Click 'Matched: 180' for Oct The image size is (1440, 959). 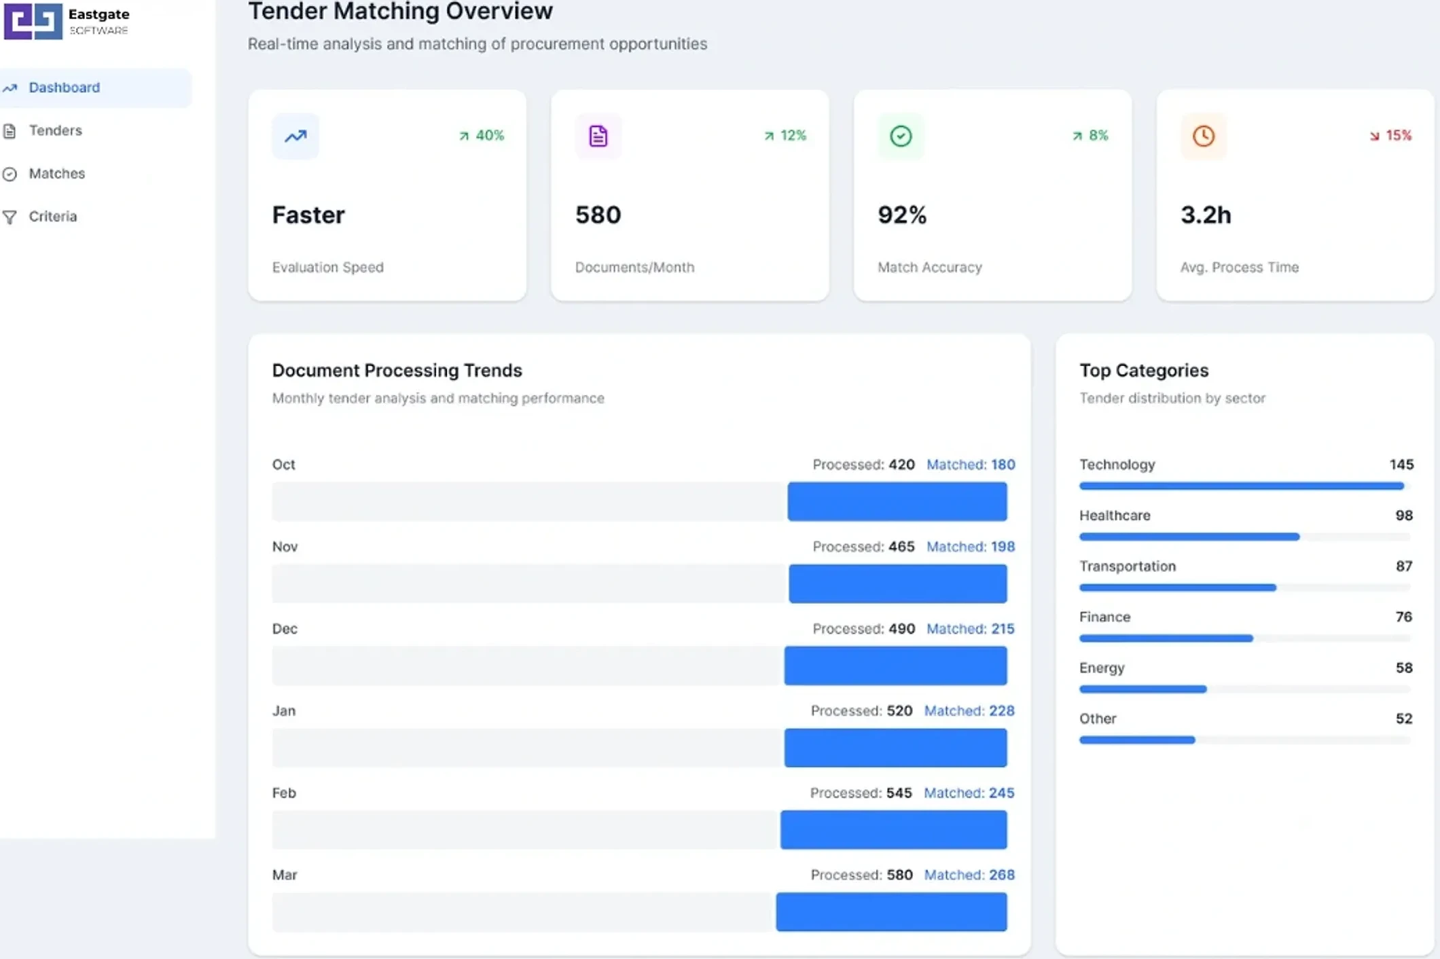click(971, 465)
